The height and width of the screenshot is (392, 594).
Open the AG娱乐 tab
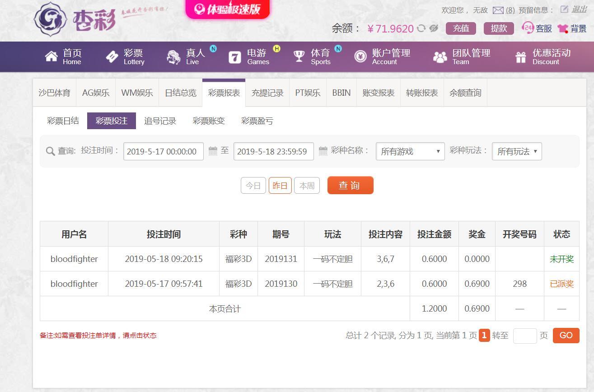pos(96,93)
